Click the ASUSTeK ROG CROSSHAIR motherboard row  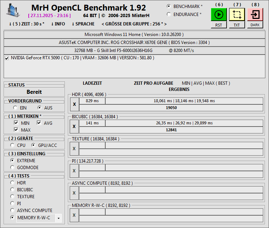click(134, 43)
